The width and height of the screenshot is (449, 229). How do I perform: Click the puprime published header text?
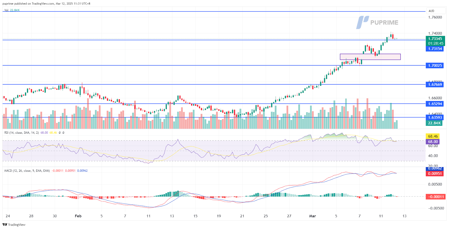pos(46,4)
